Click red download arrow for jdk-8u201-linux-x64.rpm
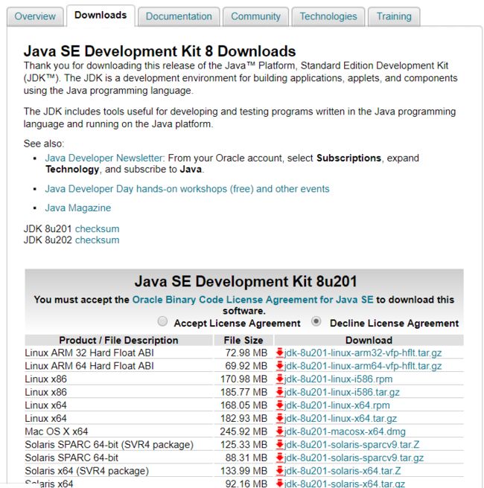Image resolution: width=484 pixels, height=488 pixels. click(x=279, y=405)
